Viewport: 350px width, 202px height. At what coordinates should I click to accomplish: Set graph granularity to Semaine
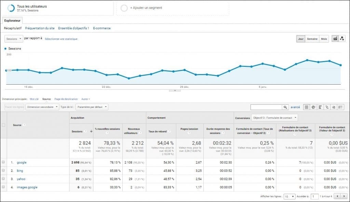point(312,39)
